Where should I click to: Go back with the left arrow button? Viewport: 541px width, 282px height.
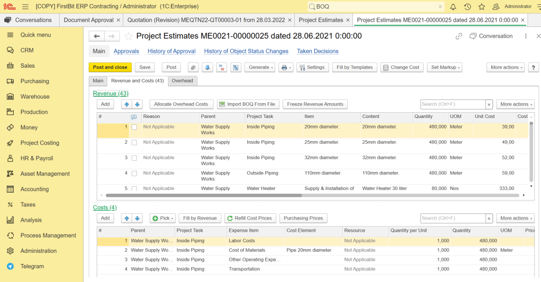tap(97, 36)
